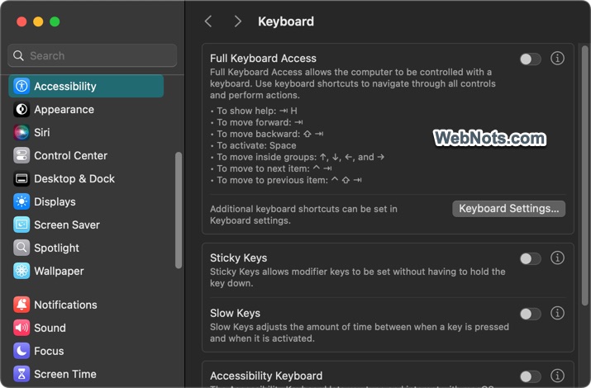The image size is (591, 388).
Task: Open info for Sticky Keys
Action: (557, 258)
